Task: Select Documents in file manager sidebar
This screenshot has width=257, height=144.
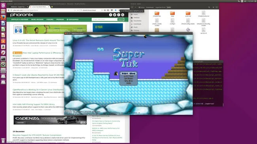Action: click(x=137, y=21)
